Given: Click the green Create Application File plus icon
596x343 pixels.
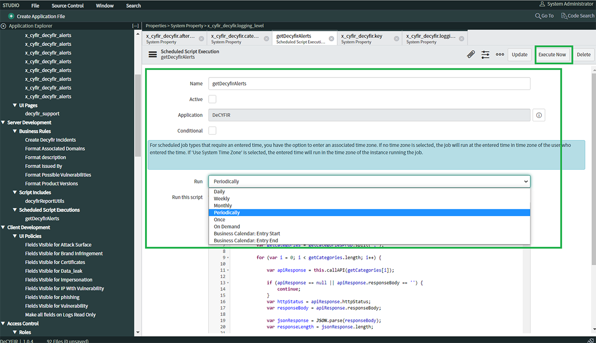Looking at the screenshot, I should click(11, 16).
